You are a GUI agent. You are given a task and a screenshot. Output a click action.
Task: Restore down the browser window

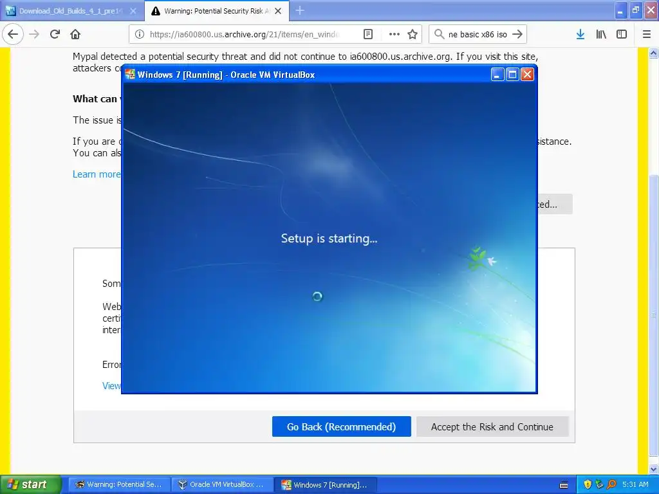tap(635, 10)
